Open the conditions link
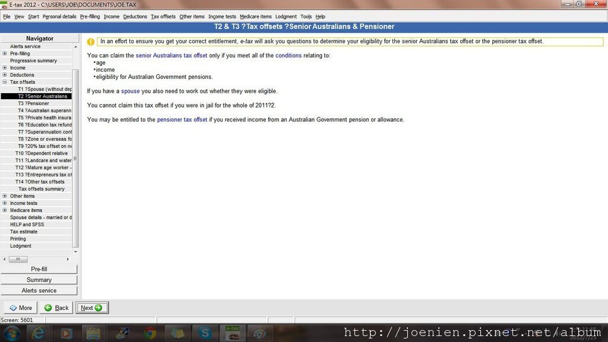This screenshot has width=608, height=342. click(x=289, y=55)
